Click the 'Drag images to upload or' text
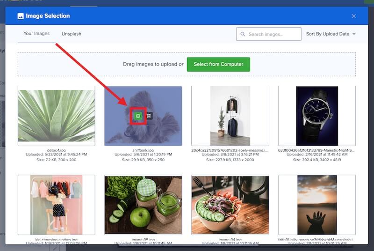This screenshot has height=251, width=374. tap(153, 64)
